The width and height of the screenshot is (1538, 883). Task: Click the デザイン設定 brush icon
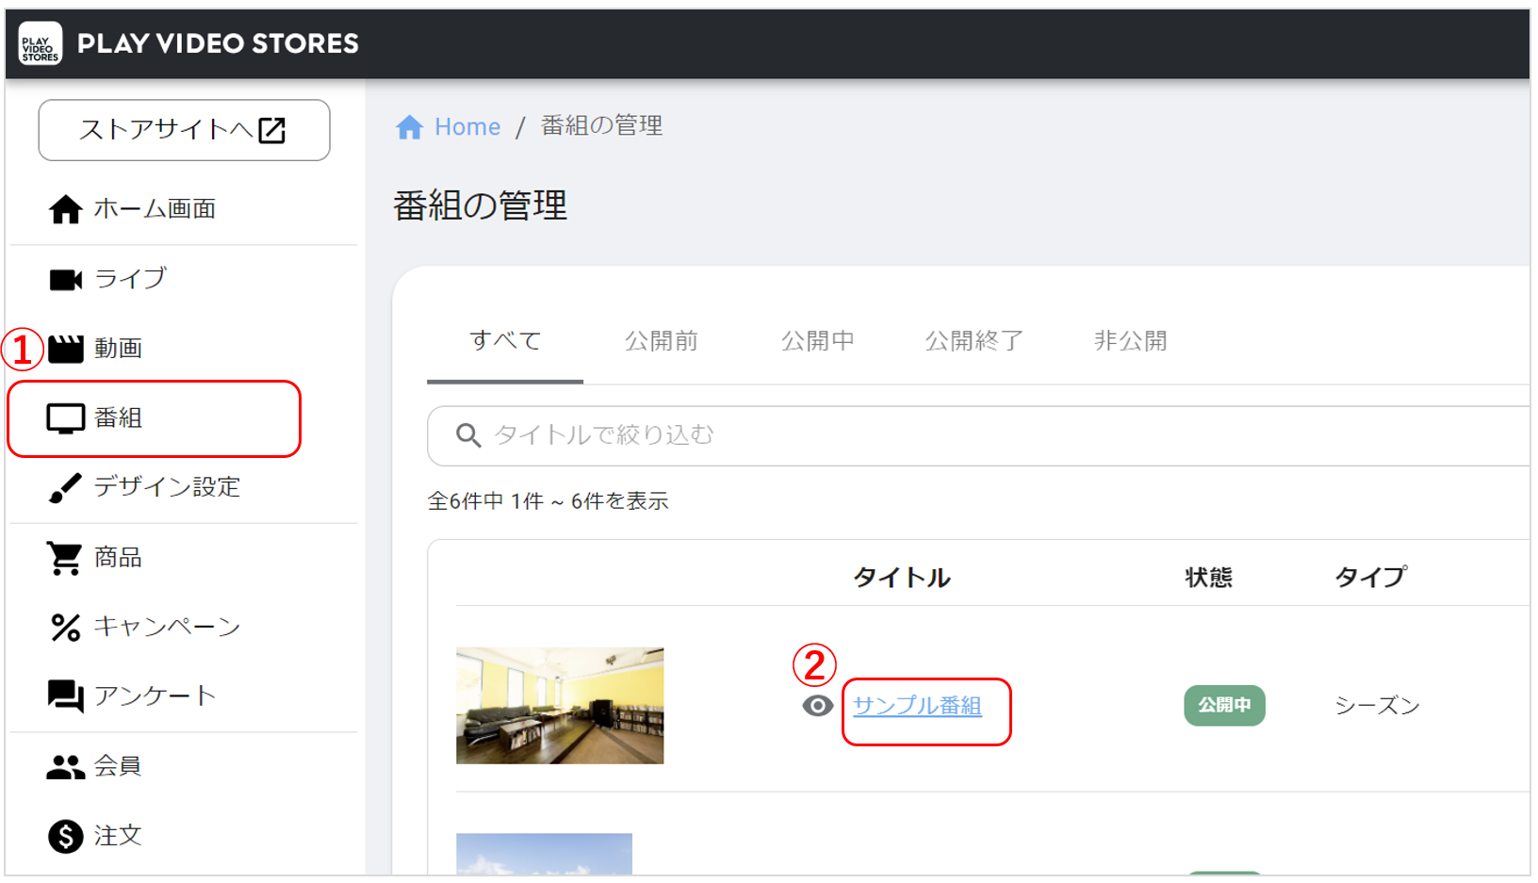click(x=65, y=487)
